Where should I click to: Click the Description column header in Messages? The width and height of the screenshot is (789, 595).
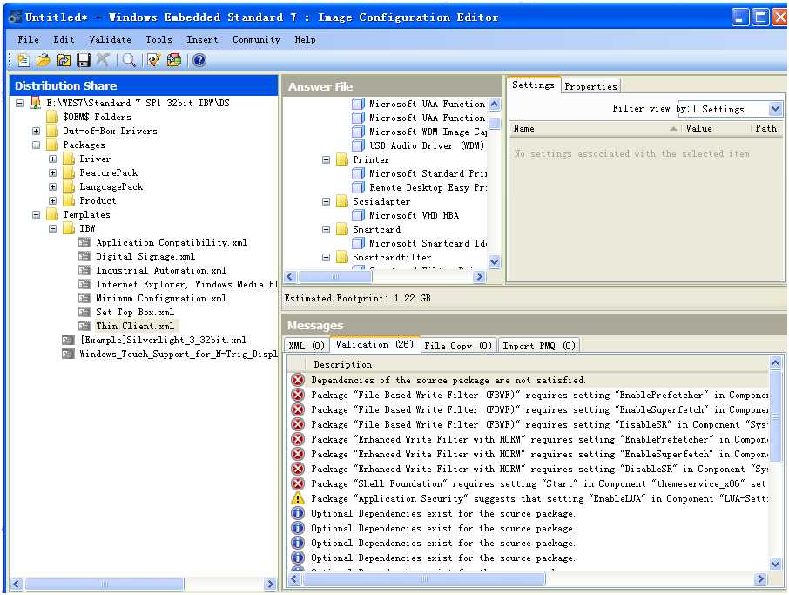(x=536, y=364)
